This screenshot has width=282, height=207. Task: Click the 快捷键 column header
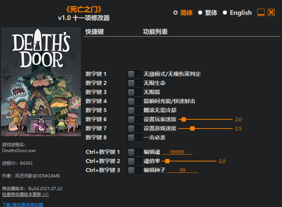(x=95, y=32)
